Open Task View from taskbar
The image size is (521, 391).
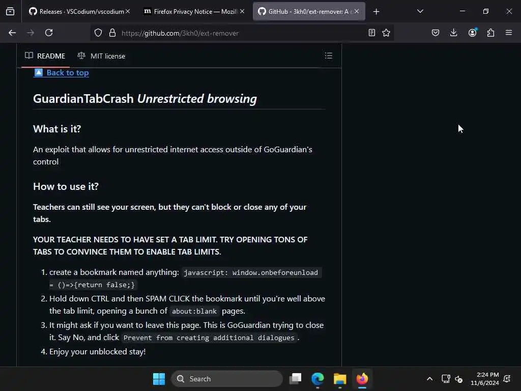(x=296, y=379)
